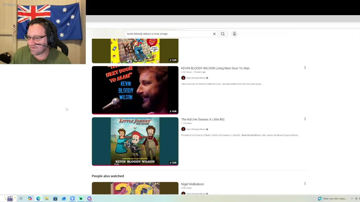The height and width of the screenshot is (202, 360).
Task: Launch Copilot from the taskbar
Action: coord(30,199)
